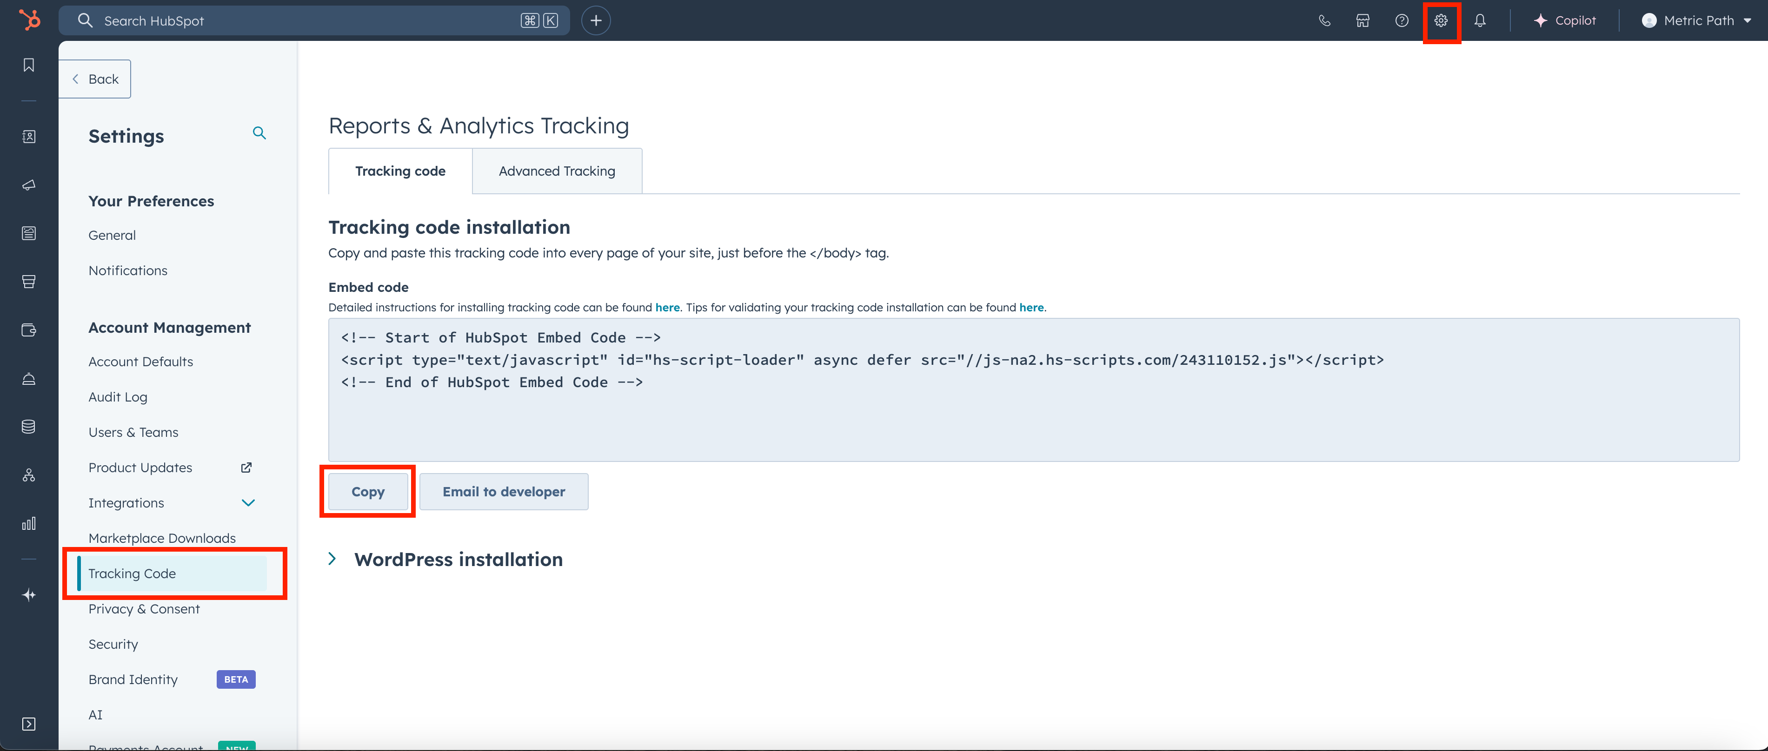The height and width of the screenshot is (751, 1768).
Task: Open the Automation workflows icon
Action: (29, 475)
